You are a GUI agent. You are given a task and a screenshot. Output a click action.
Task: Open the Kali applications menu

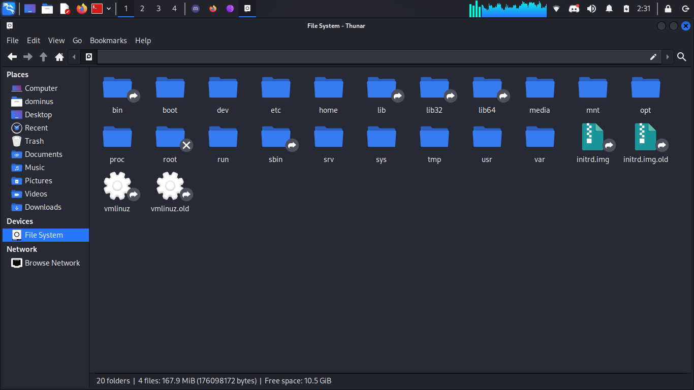(x=9, y=9)
